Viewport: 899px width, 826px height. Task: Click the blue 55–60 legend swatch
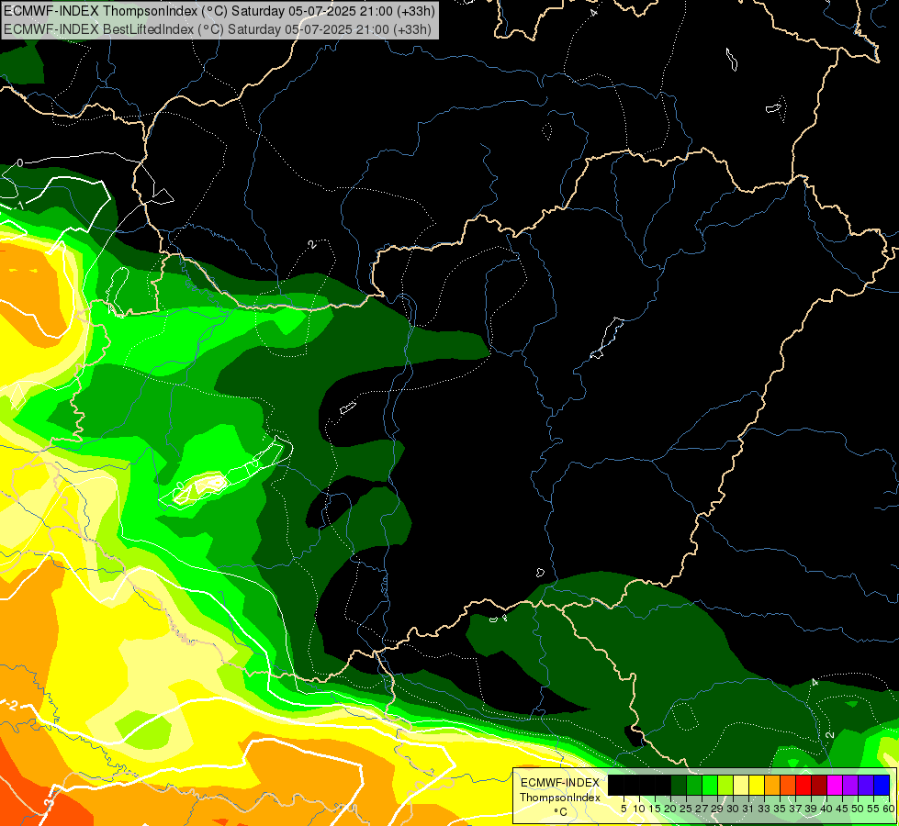(x=882, y=785)
